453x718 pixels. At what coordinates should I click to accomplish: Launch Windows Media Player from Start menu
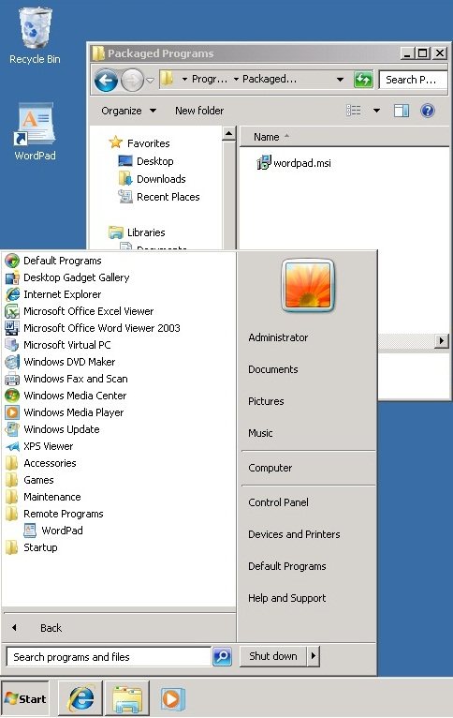(x=64, y=412)
